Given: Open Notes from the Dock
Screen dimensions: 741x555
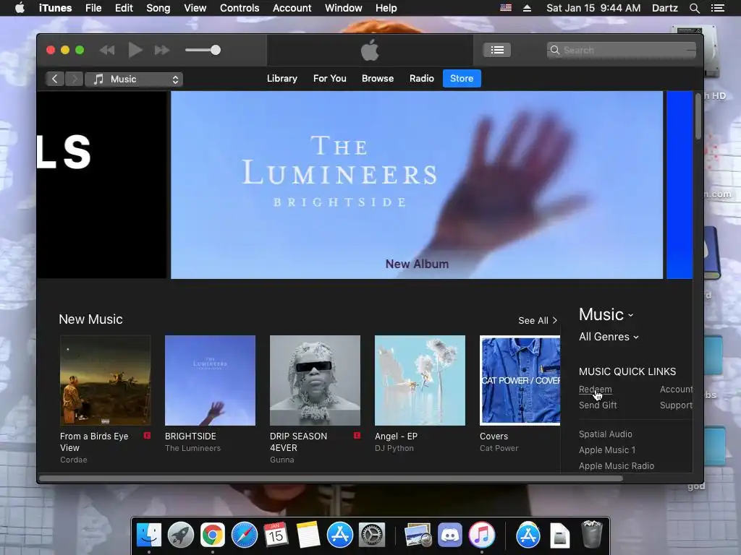Looking at the screenshot, I should click(x=308, y=535).
